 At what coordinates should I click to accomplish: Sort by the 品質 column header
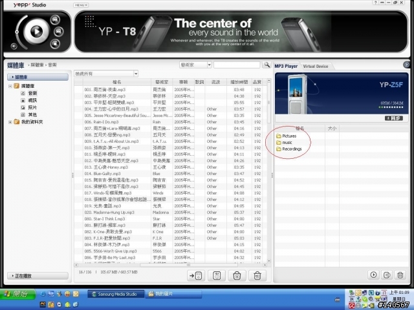[x=257, y=82]
